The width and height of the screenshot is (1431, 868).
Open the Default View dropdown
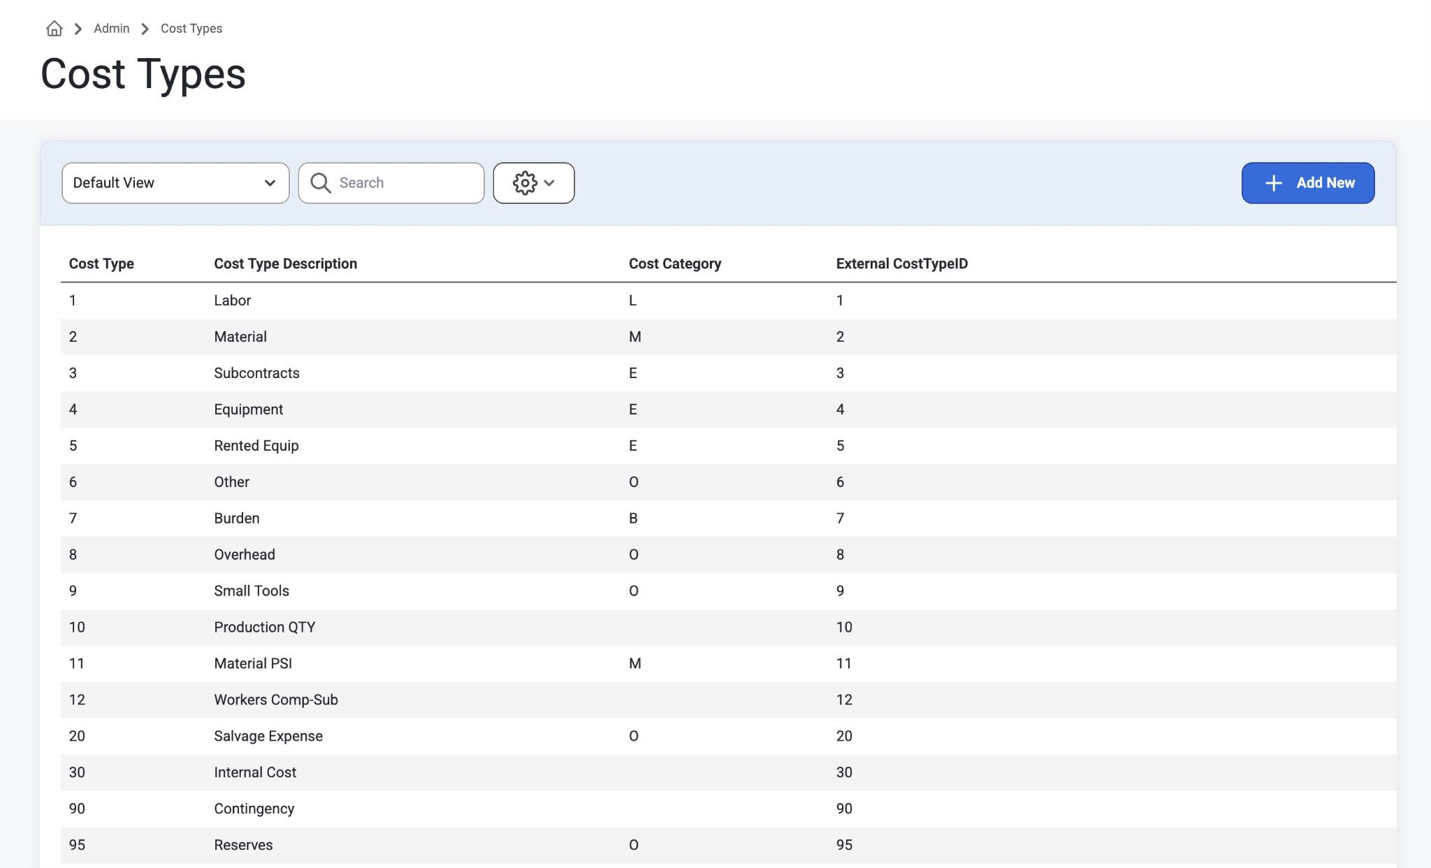click(x=175, y=183)
